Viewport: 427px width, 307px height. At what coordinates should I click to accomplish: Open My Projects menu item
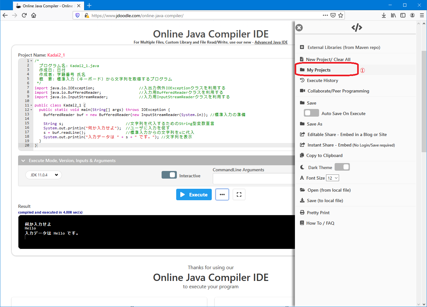coord(319,70)
